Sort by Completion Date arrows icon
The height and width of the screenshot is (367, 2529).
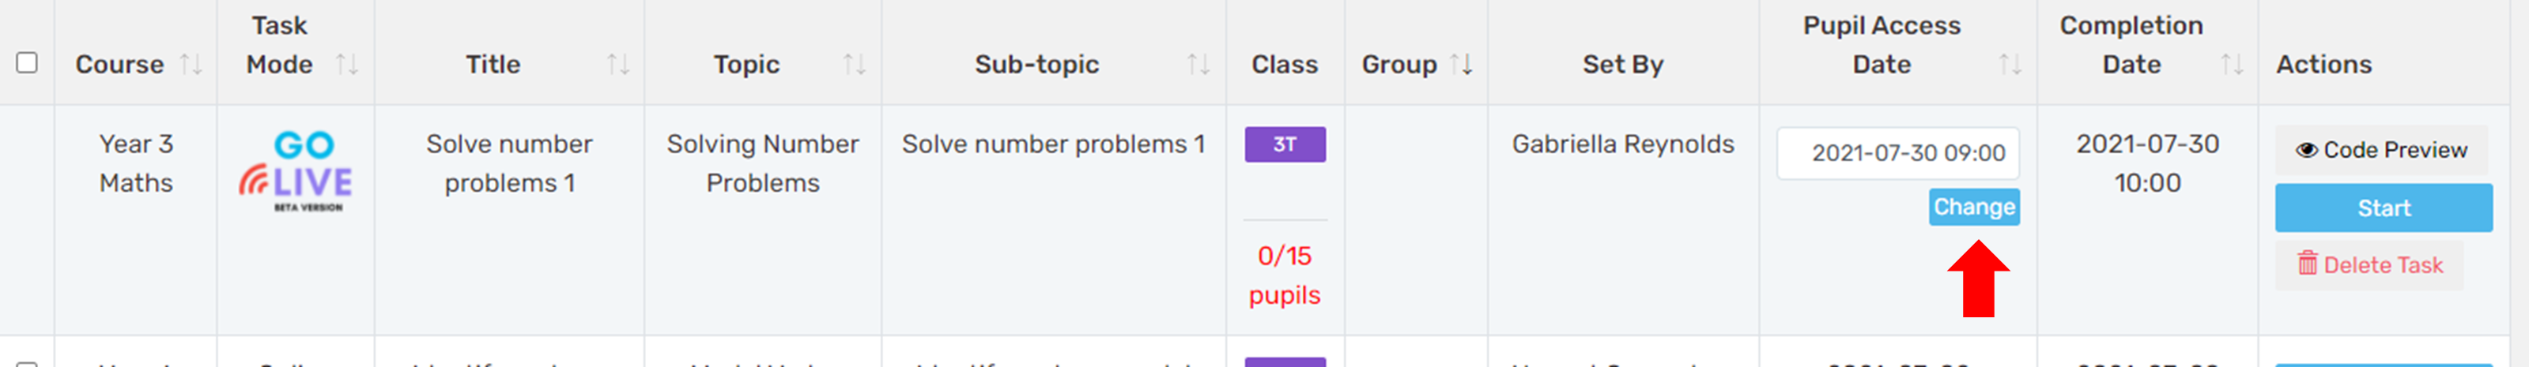tap(2232, 65)
